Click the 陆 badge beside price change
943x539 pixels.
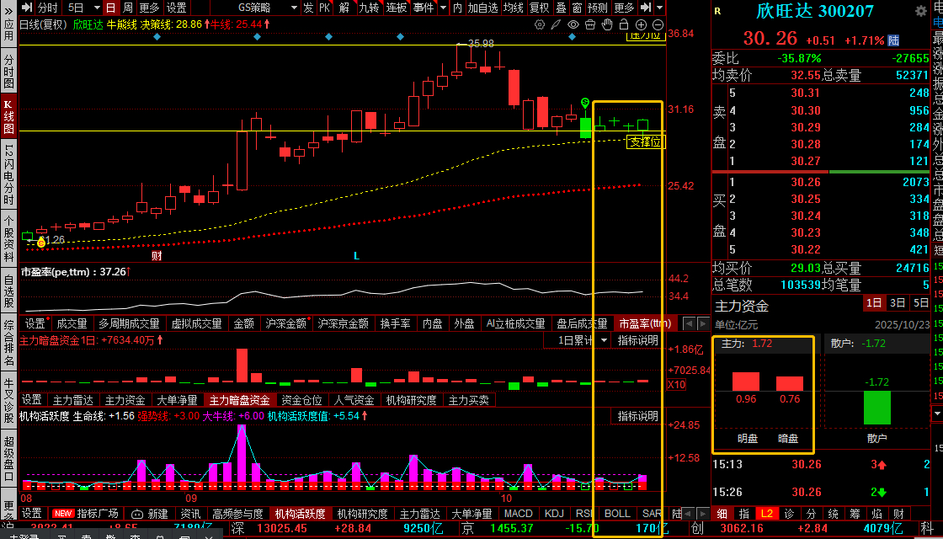tap(893, 40)
